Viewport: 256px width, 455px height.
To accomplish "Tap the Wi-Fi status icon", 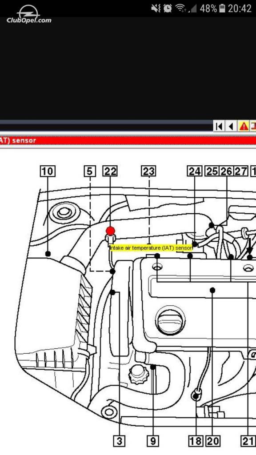I will click(181, 9).
